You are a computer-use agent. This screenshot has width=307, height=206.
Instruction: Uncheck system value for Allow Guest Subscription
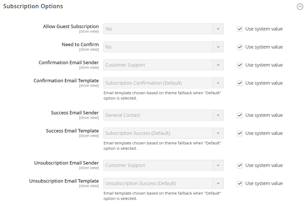click(240, 29)
